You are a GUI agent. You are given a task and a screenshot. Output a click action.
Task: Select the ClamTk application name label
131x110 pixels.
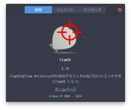click(x=65, y=60)
